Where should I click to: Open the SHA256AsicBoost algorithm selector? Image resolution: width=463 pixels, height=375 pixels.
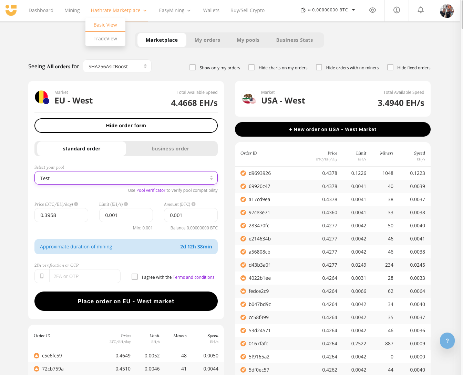coord(117,66)
